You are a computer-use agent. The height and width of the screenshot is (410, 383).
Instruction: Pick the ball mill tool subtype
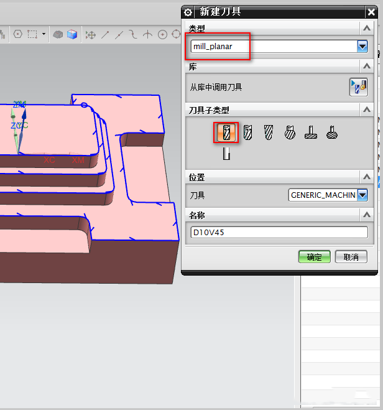tap(268, 132)
